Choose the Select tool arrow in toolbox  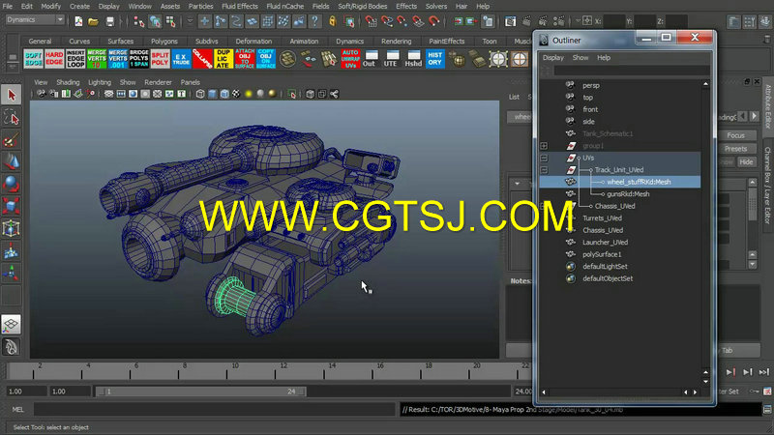11,95
